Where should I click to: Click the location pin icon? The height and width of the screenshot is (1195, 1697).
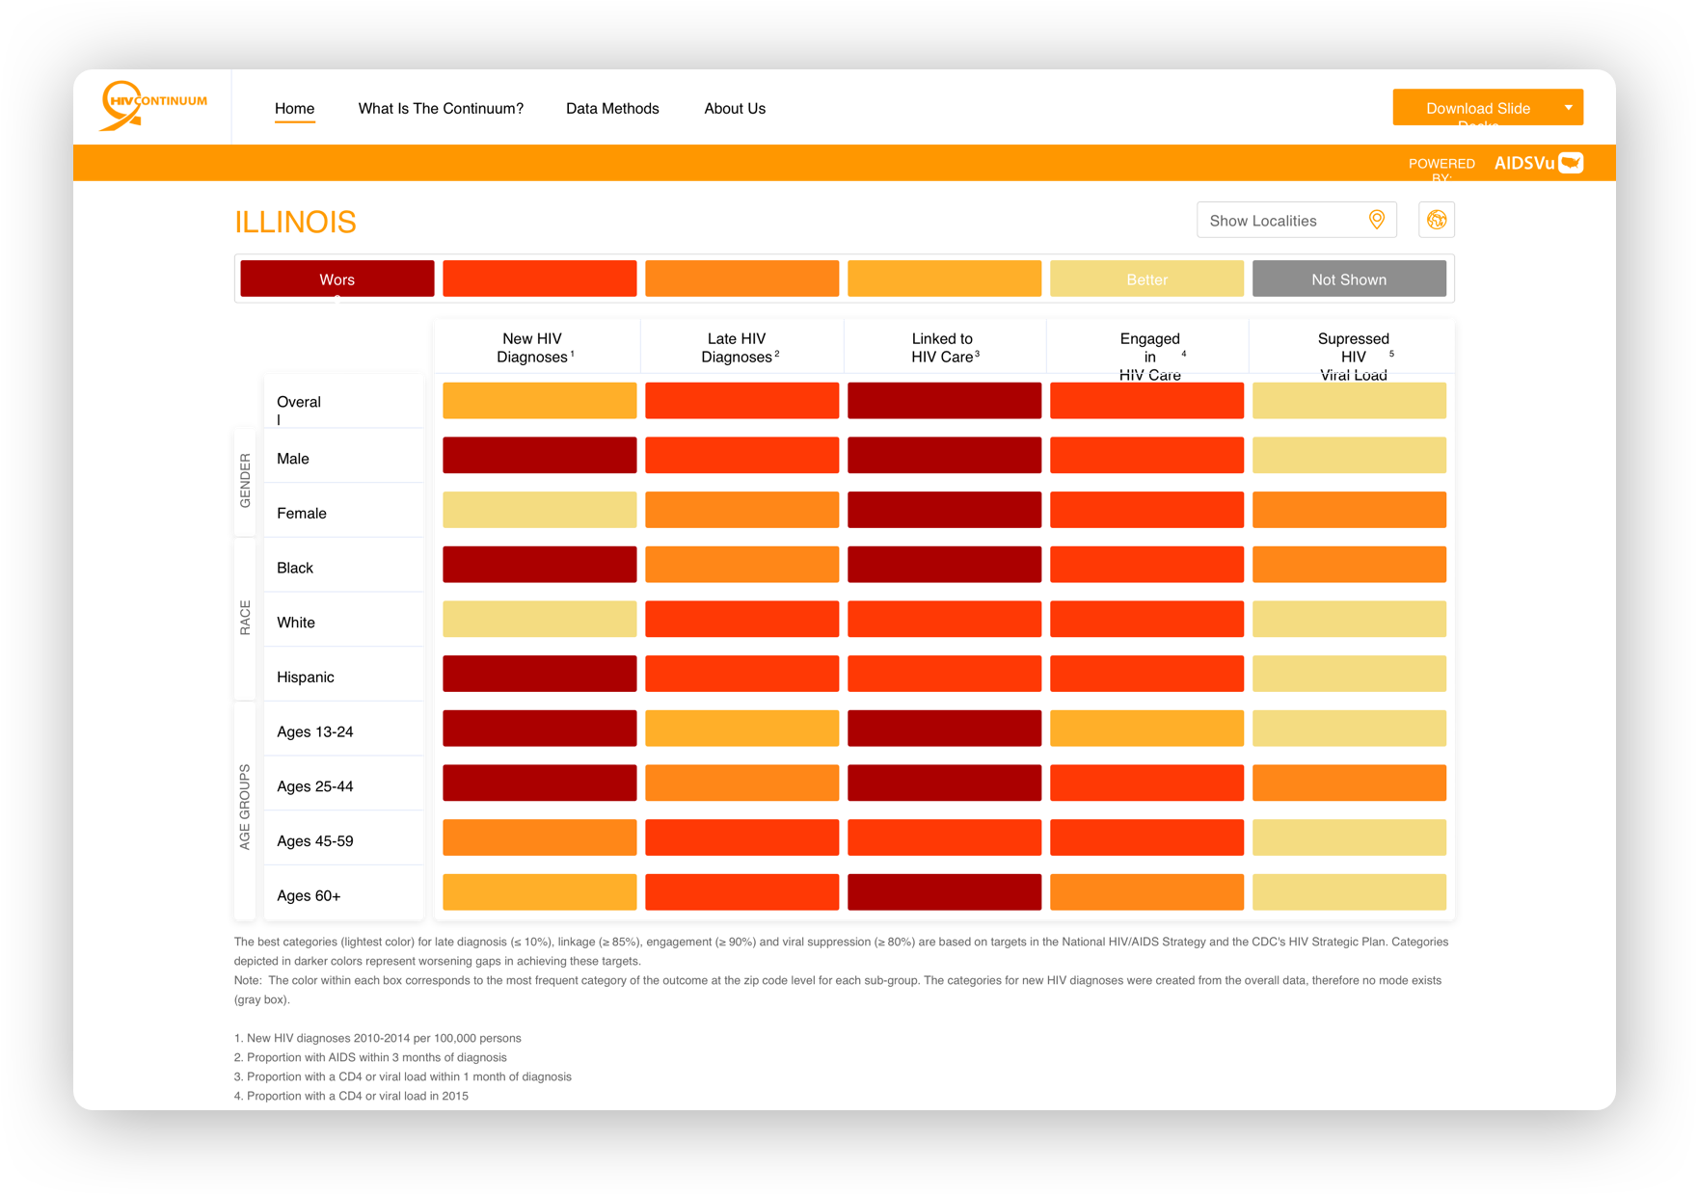(1377, 220)
